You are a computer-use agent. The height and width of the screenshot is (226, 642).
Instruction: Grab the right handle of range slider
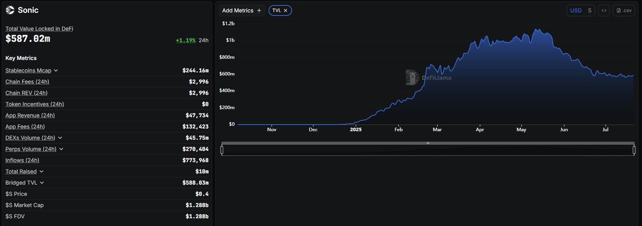pos(634,150)
